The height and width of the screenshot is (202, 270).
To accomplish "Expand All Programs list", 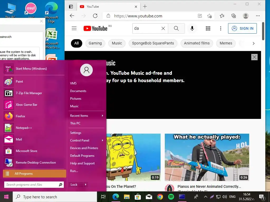I will pyautogui.click(x=35, y=174).
